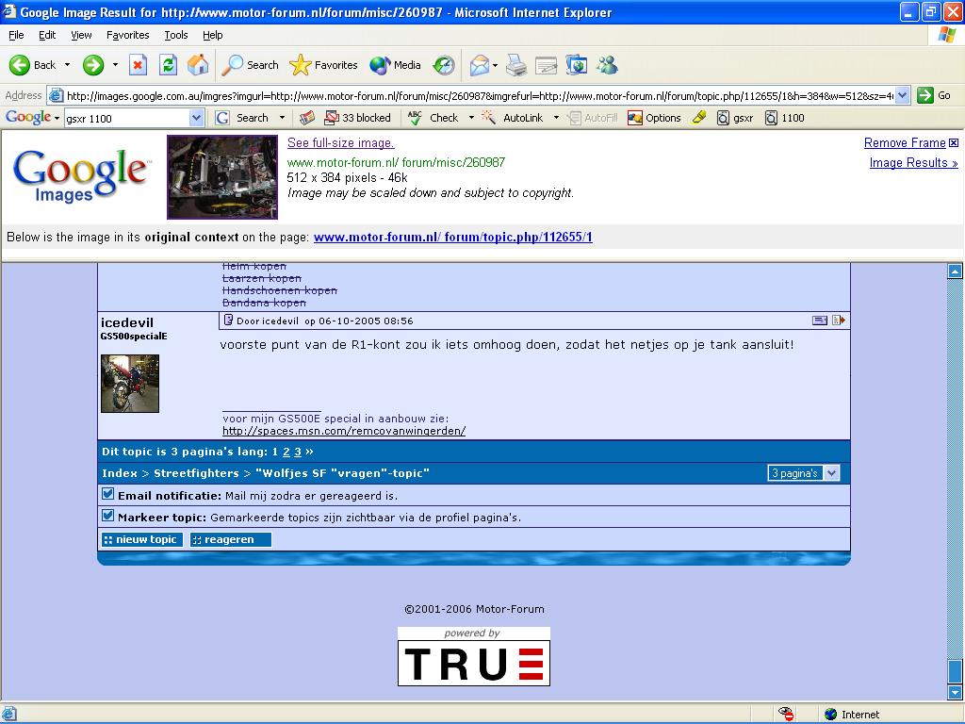The width and height of the screenshot is (965, 724).
Task: Click the Refresh page icon
Action: [168, 65]
